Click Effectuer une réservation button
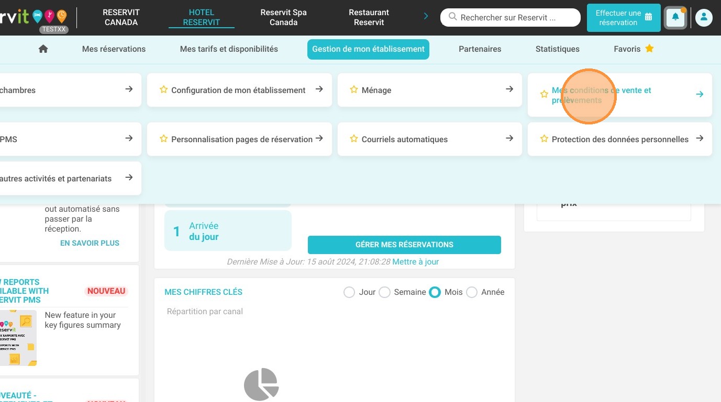Screen dimensions: 721x402 pos(624,18)
